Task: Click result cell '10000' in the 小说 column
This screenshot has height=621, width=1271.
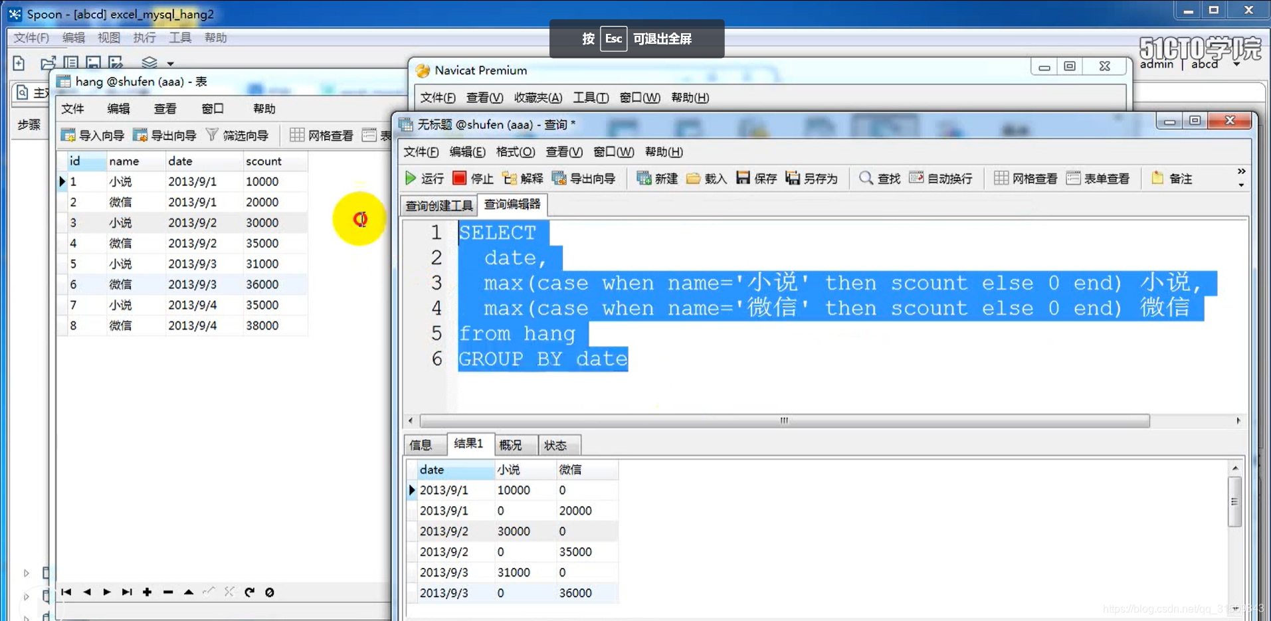Action: (526, 489)
